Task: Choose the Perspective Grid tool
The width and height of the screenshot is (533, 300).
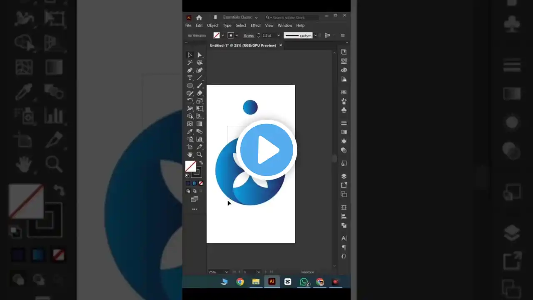Action: click(x=199, y=116)
